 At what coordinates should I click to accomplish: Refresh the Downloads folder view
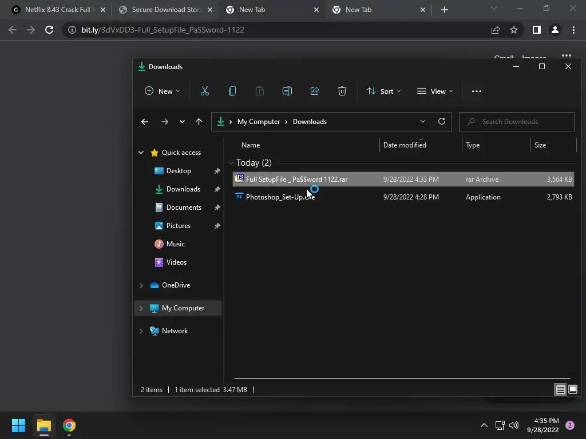click(442, 121)
